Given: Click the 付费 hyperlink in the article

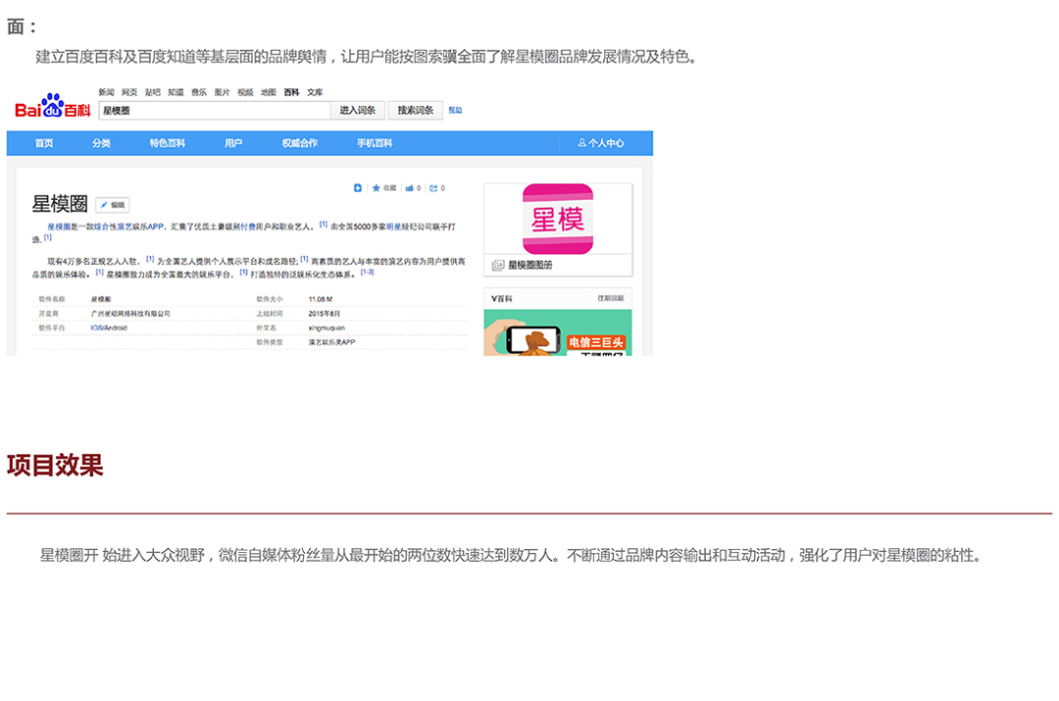Looking at the screenshot, I should click(x=248, y=226).
